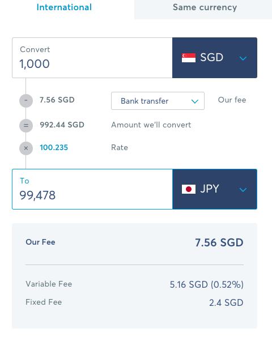The image size is (272, 337).
Task: Click the multiply circle rate icon
Action: pos(26,148)
